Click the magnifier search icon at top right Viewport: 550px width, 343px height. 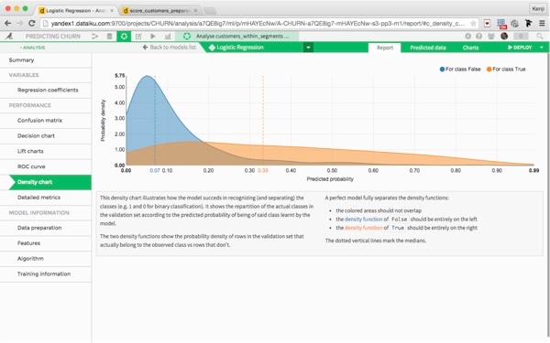click(540, 36)
